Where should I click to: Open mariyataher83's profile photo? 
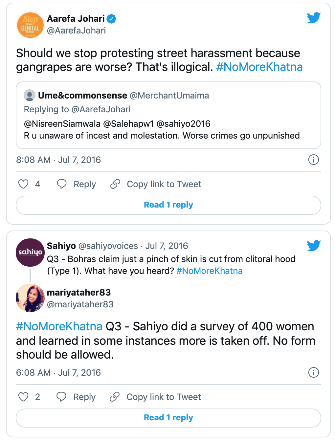pos(30,298)
